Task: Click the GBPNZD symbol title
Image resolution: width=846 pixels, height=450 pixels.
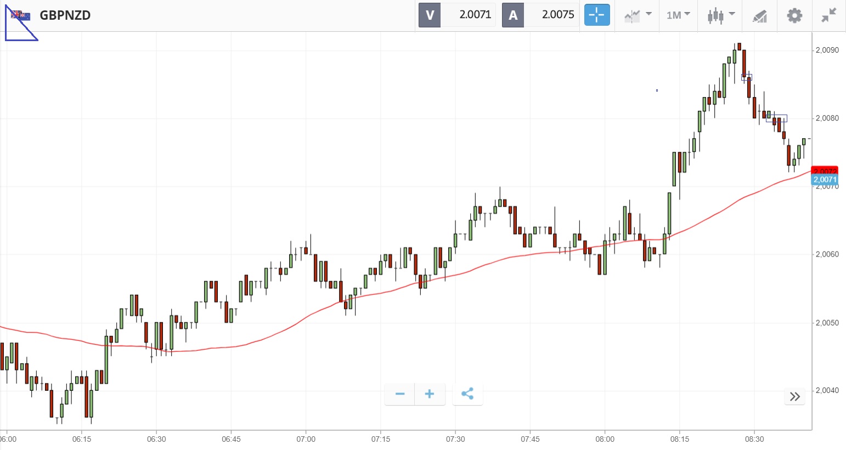Action: point(65,15)
